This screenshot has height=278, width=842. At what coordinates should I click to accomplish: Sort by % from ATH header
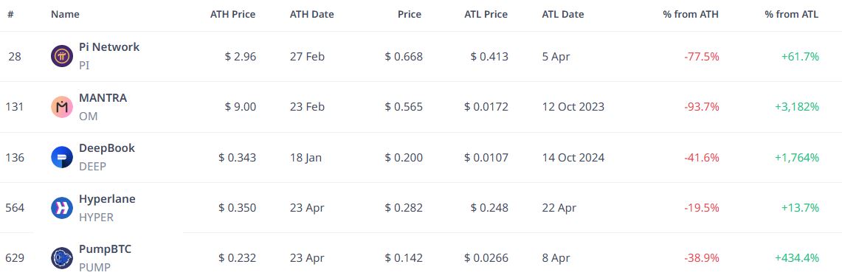(691, 15)
